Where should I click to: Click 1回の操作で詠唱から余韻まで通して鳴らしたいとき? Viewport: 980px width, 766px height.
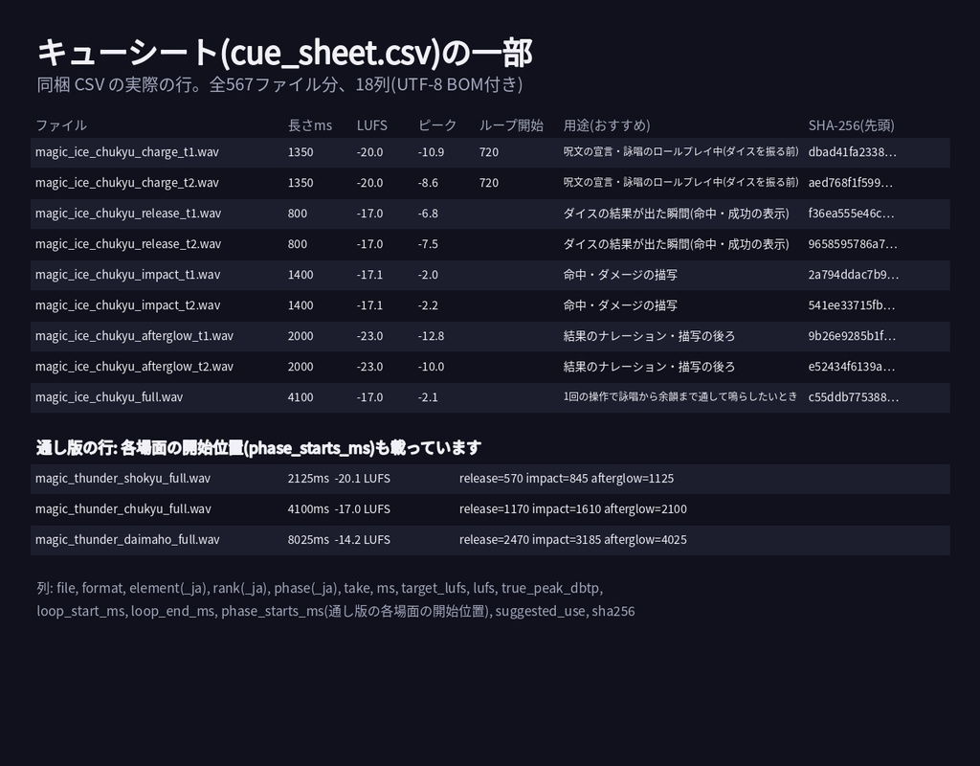coord(680,396)
